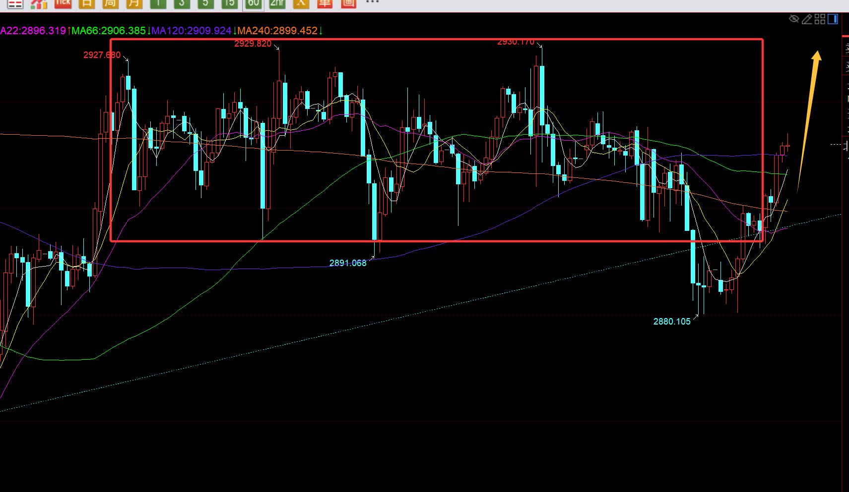Select the monthly (月) period button
Image resolution: width=849 pixels, height=492 pixels.
pyautogui.click(x=133, y=3)
